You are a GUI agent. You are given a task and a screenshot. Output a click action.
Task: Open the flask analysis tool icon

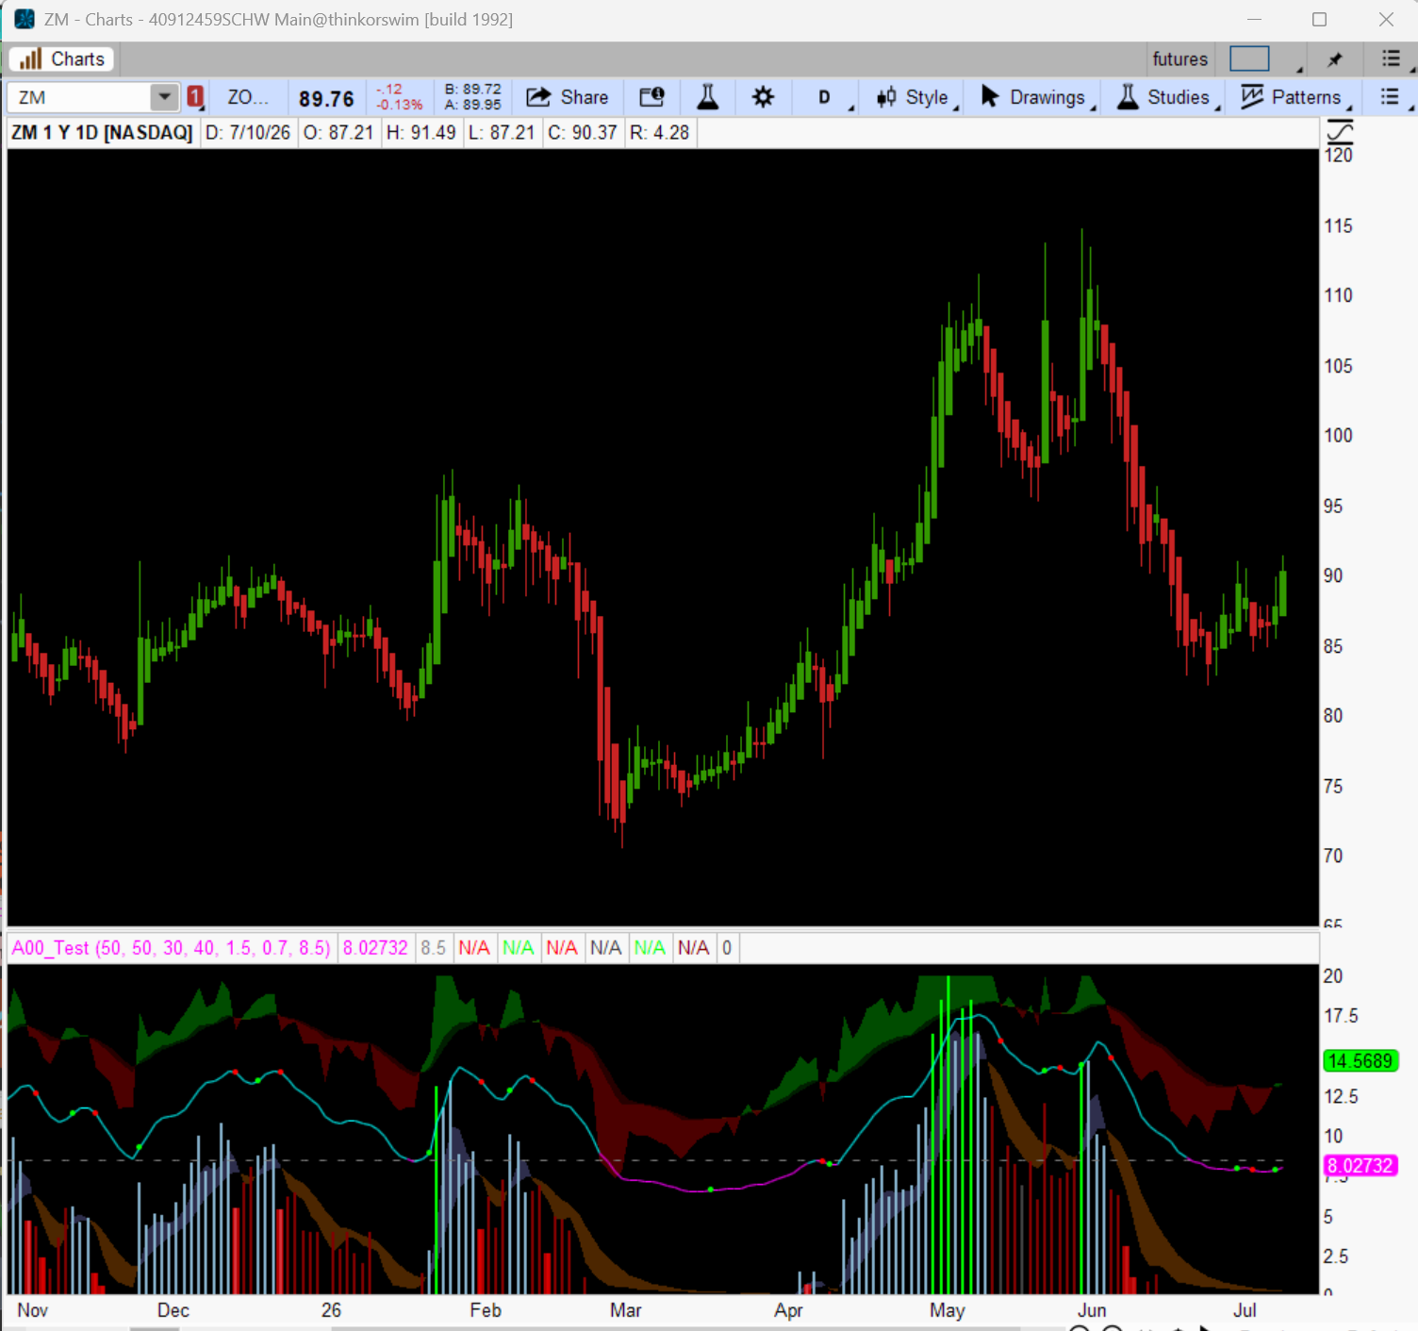point(707,97)
